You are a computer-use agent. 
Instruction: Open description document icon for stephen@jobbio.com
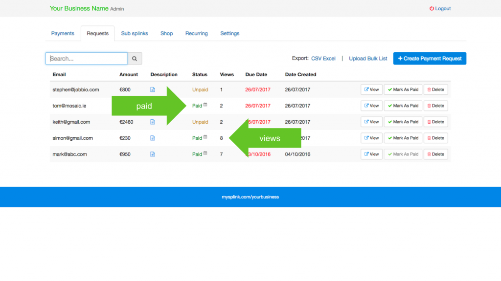[x=153, y=89]
